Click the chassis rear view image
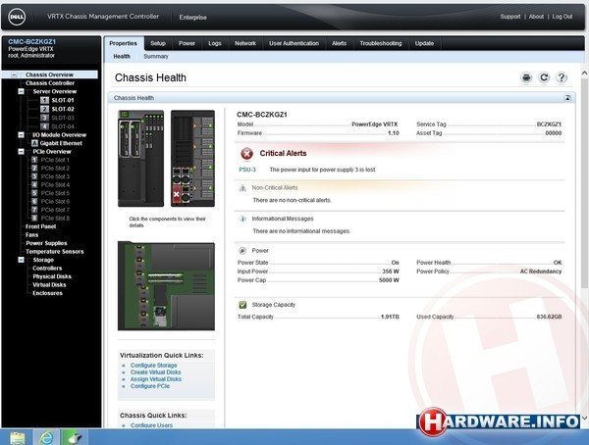The height and width of the screenshot is (445, 589). pos(192,158)
